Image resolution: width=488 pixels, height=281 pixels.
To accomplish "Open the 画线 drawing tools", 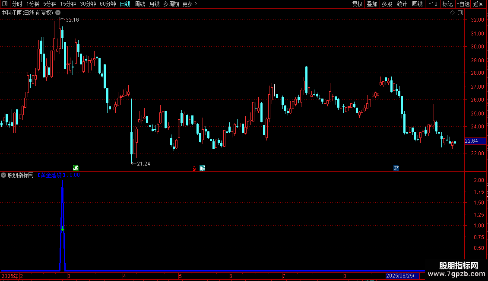I will tap(417, 4).
